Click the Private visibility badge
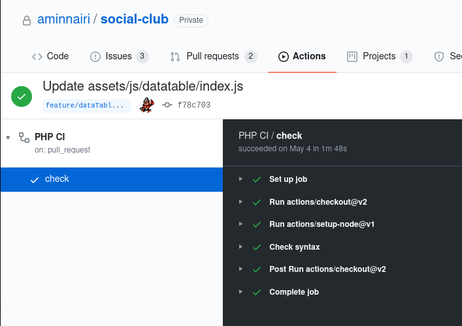The height and width of the screenshot is (326, 462). 191,20
